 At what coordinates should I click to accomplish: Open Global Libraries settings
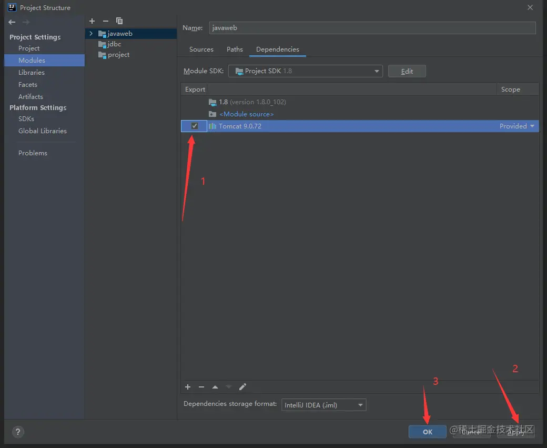tap(43, 131)
